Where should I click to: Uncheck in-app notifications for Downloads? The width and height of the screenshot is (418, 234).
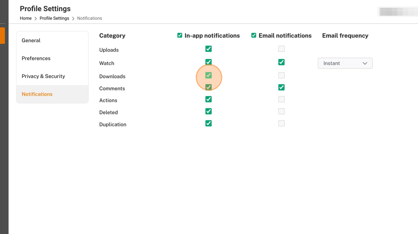coord(209,76)
